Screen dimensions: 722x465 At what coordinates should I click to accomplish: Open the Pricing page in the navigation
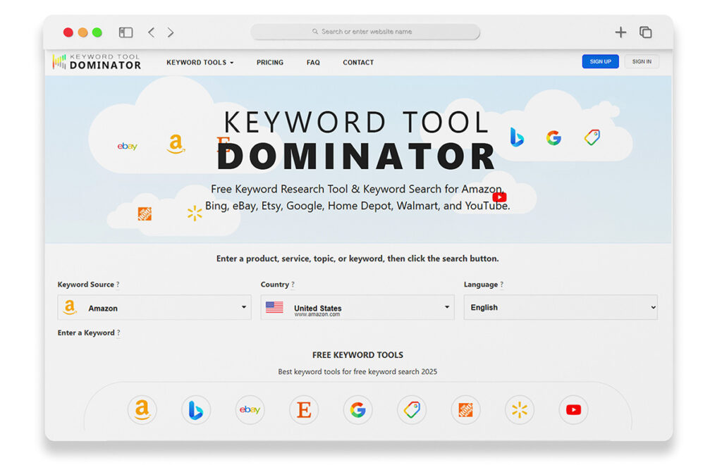coord(270,63)
